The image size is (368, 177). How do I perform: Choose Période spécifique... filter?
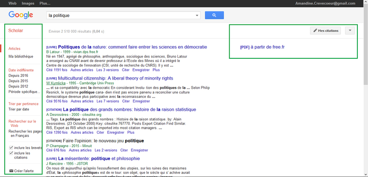pyautogui.click(x=24, y=91)
